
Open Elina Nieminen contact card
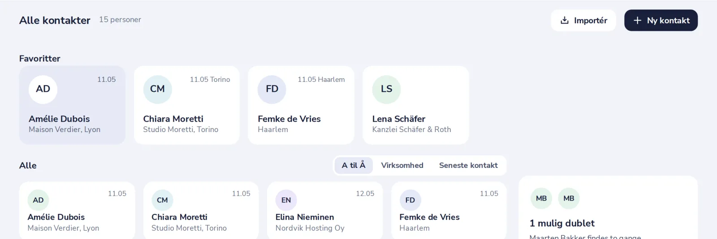pyautogui.click(x=325, y=210)
